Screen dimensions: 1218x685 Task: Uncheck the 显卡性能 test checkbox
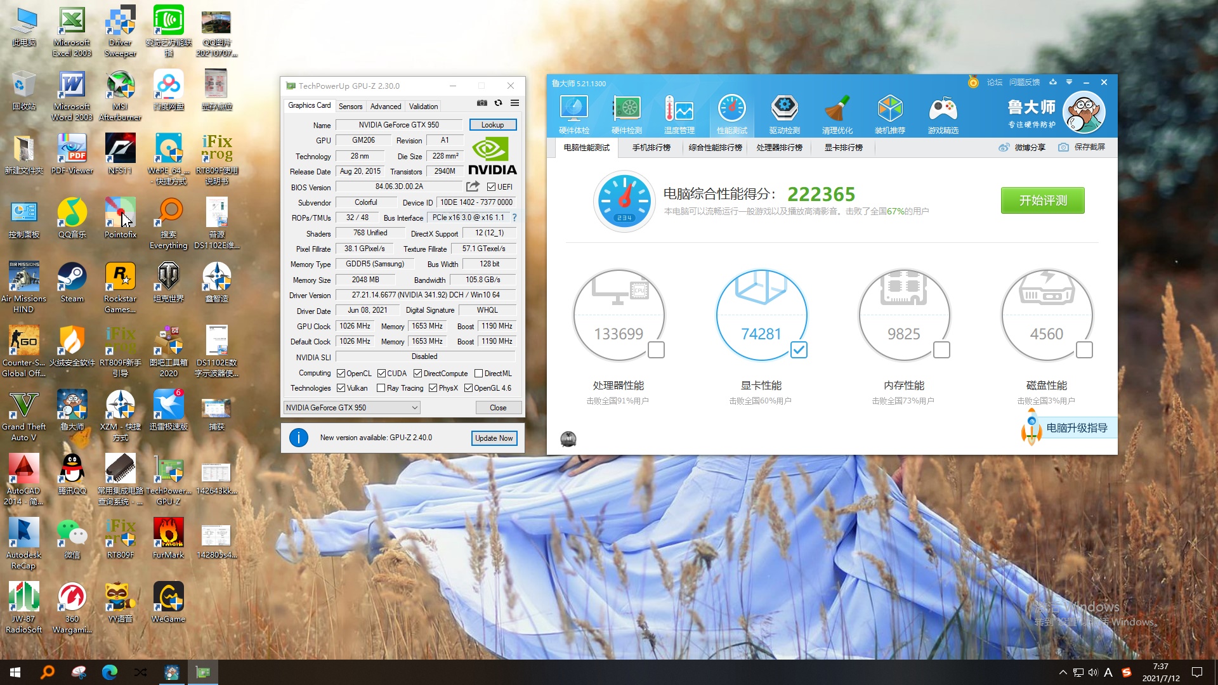(799, 349)
